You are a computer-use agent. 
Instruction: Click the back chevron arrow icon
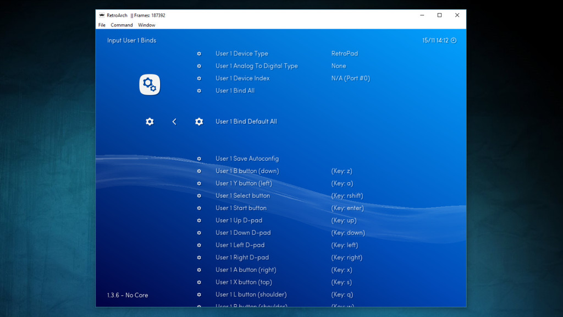pyautogui.click(x=174, y=122)
